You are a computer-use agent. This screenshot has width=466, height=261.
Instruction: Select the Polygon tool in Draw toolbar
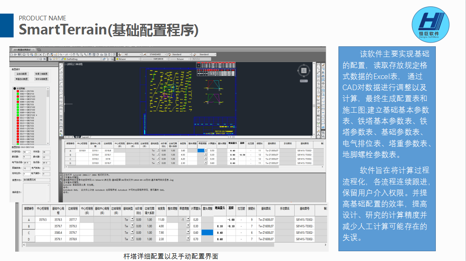click(x=61, y=76)
